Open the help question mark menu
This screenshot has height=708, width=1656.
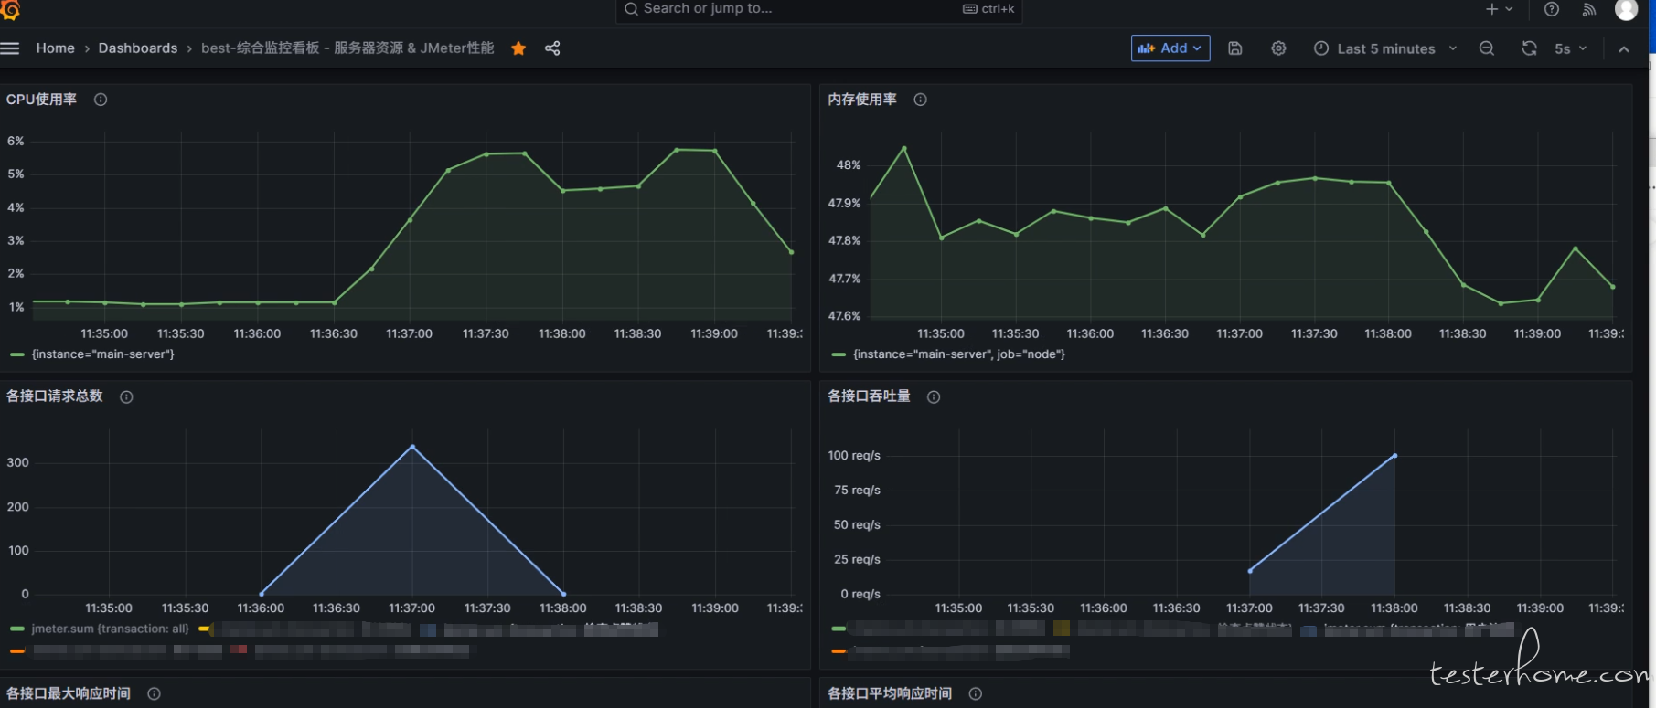coord(1552,9)
